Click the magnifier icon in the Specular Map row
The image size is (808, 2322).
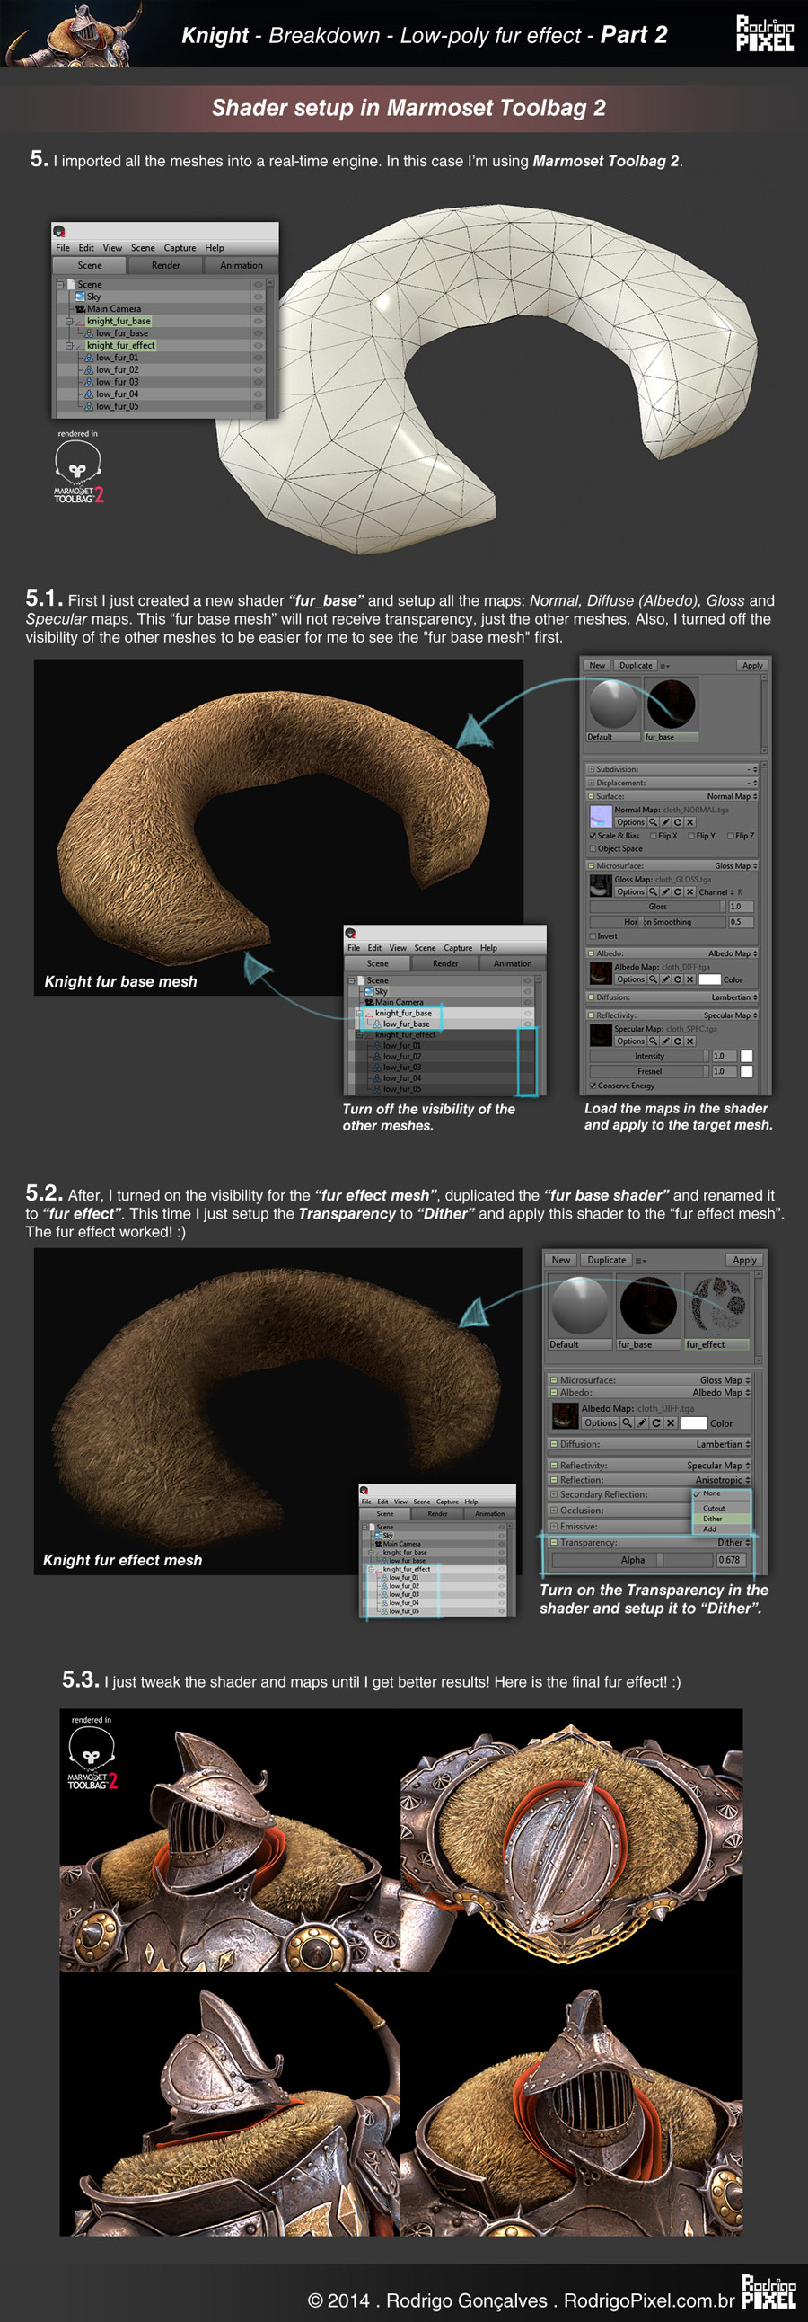tap(653, 1041)
